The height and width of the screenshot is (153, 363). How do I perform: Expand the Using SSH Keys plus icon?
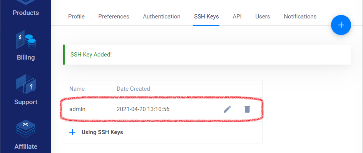click(72, 132)
